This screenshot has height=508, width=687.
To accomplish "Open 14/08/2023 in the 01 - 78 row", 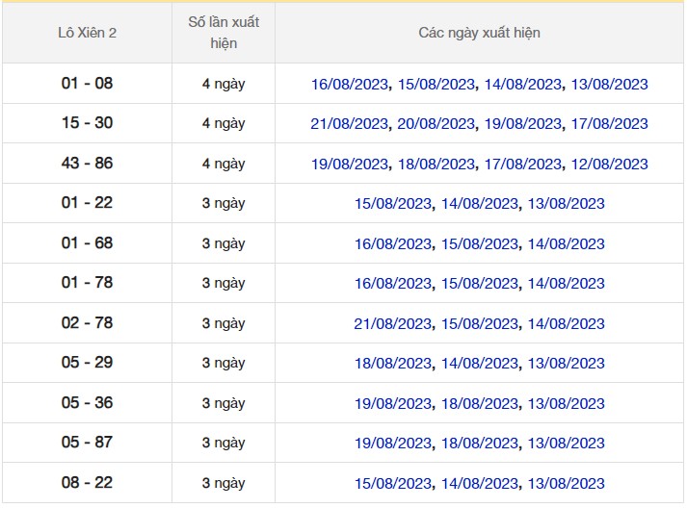I will pos(566,284).
